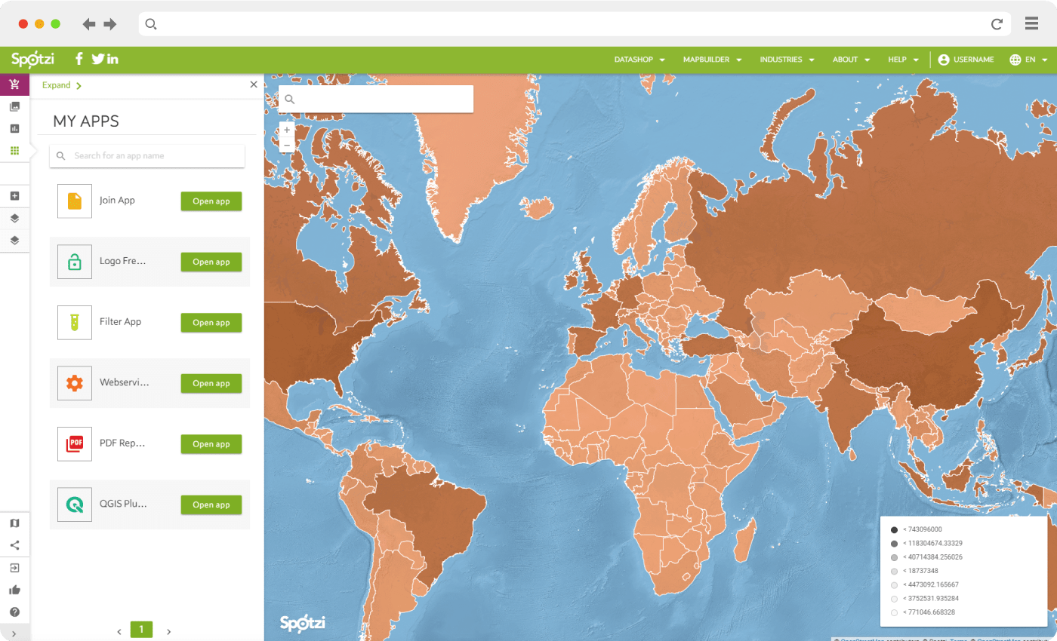The width and height of the screenshot is (1057, 641).
Task: Click the browser forward arrow
Action: tap(110, 24)
